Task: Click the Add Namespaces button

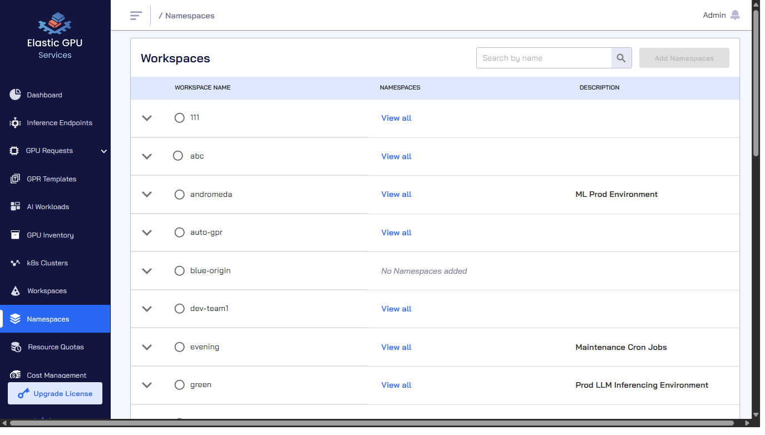Action: pos(684,58)
